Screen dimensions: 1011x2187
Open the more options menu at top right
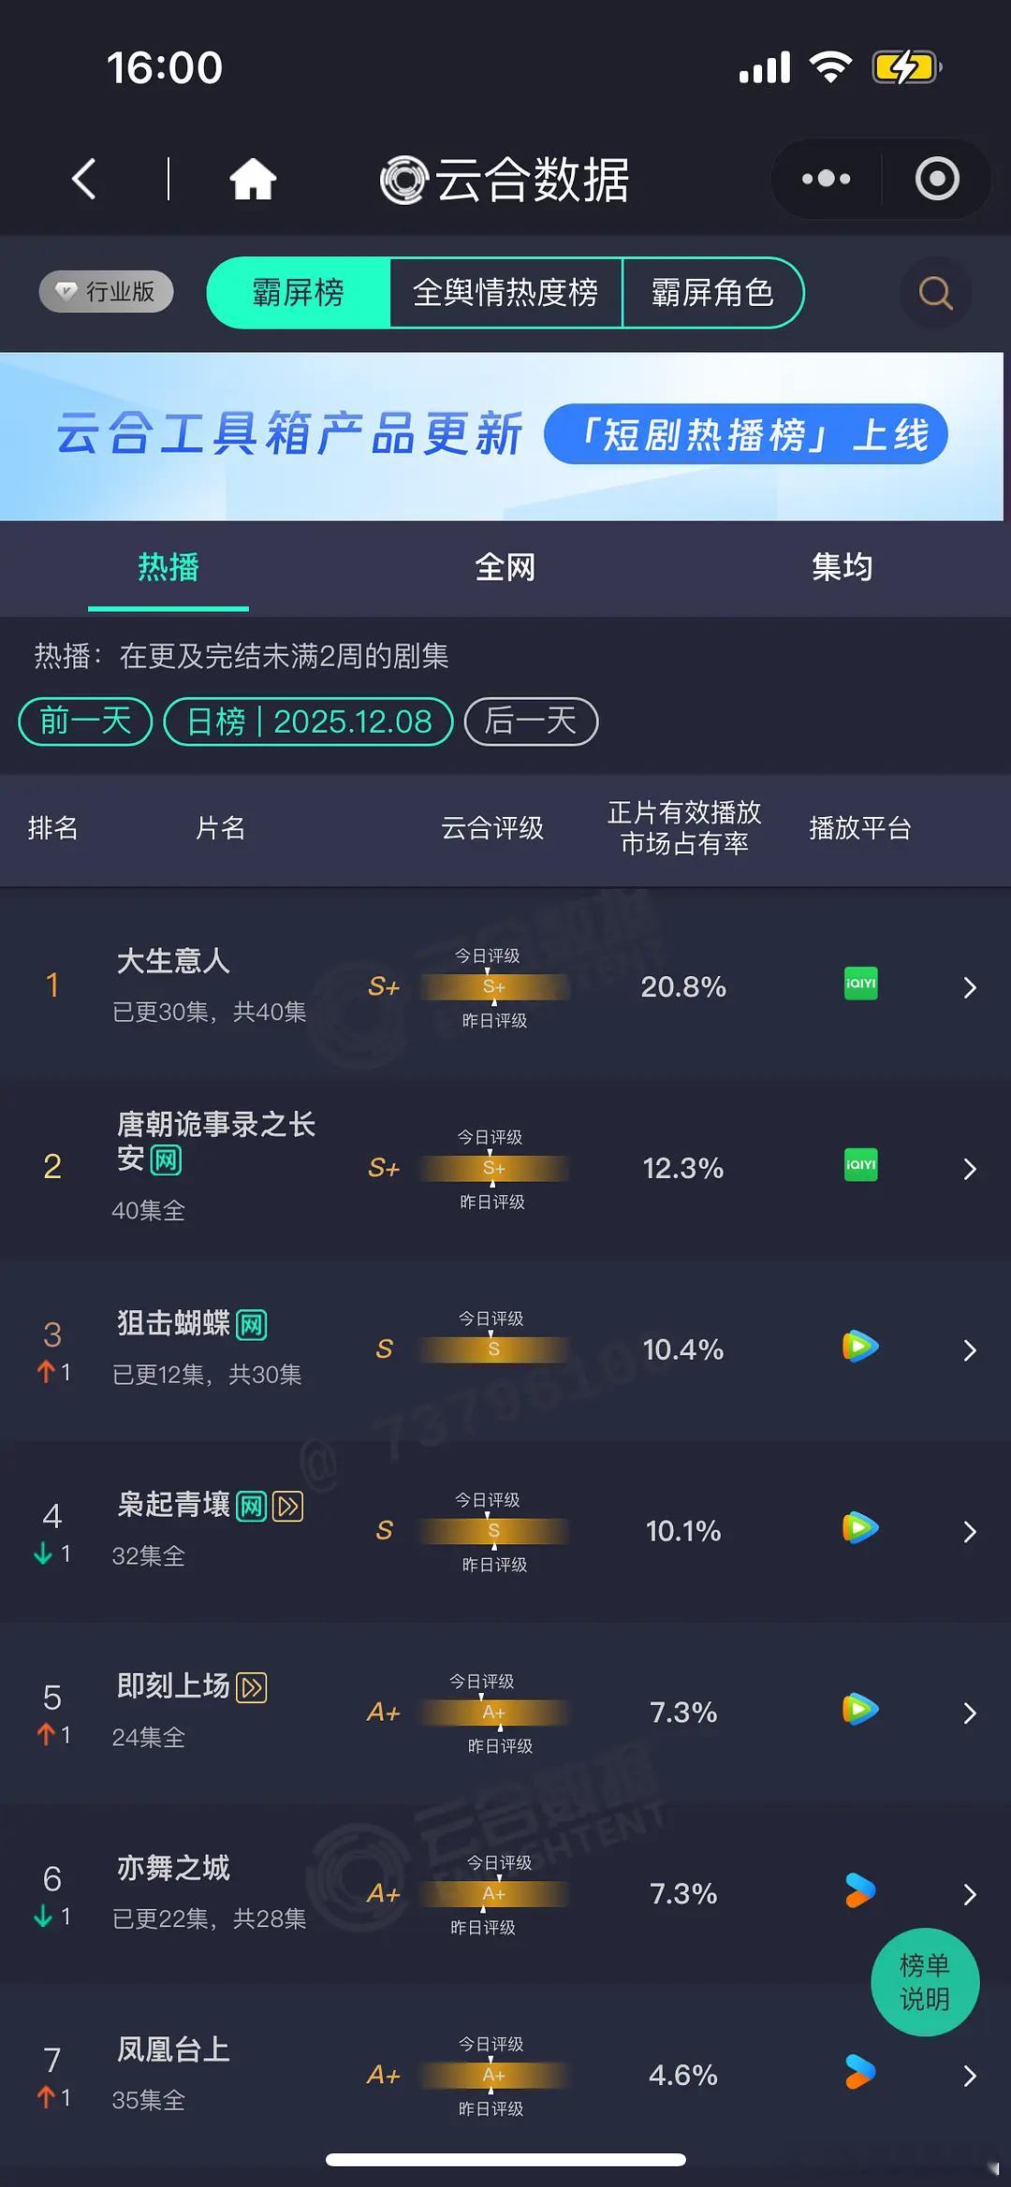[x=824, y=178]
